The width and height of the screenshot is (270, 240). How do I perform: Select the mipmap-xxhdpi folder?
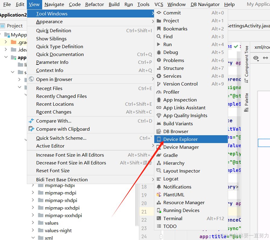(62, 208)
